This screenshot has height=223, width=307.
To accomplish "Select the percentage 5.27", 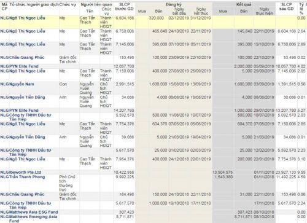I will (301, 110).
